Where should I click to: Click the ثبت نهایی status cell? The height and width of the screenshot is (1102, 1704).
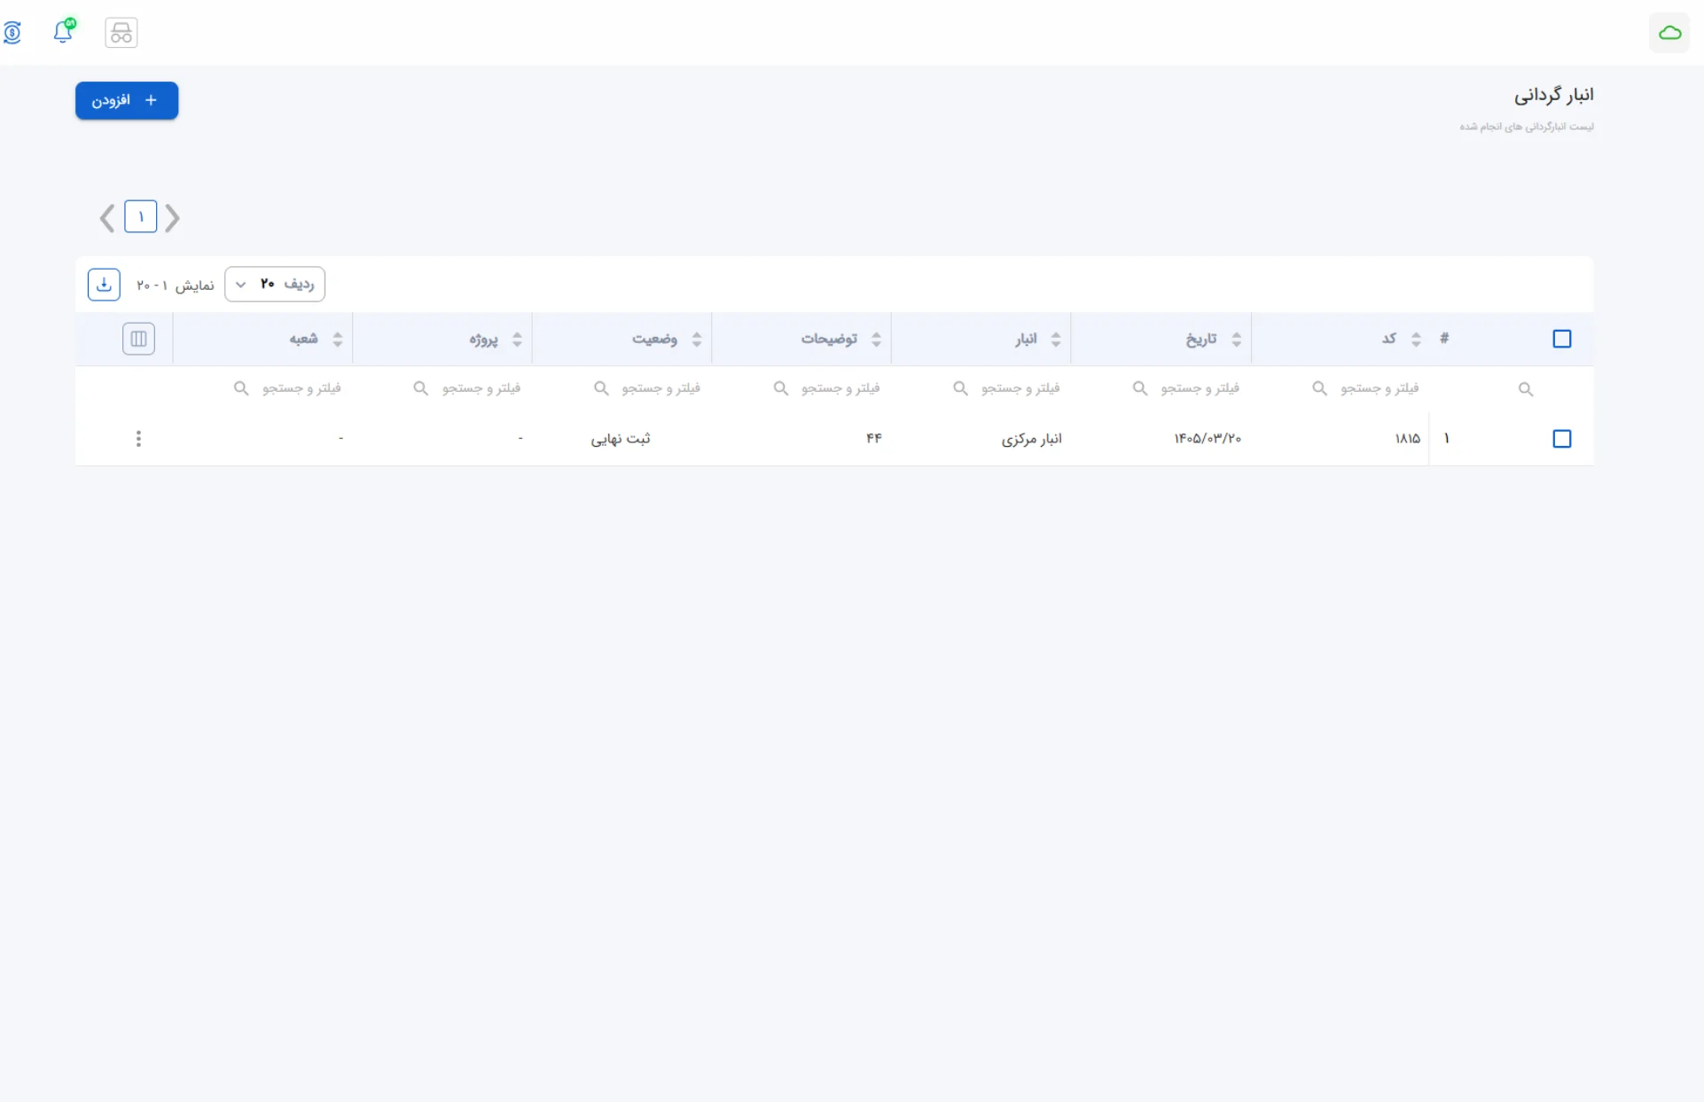click(621, 439)
